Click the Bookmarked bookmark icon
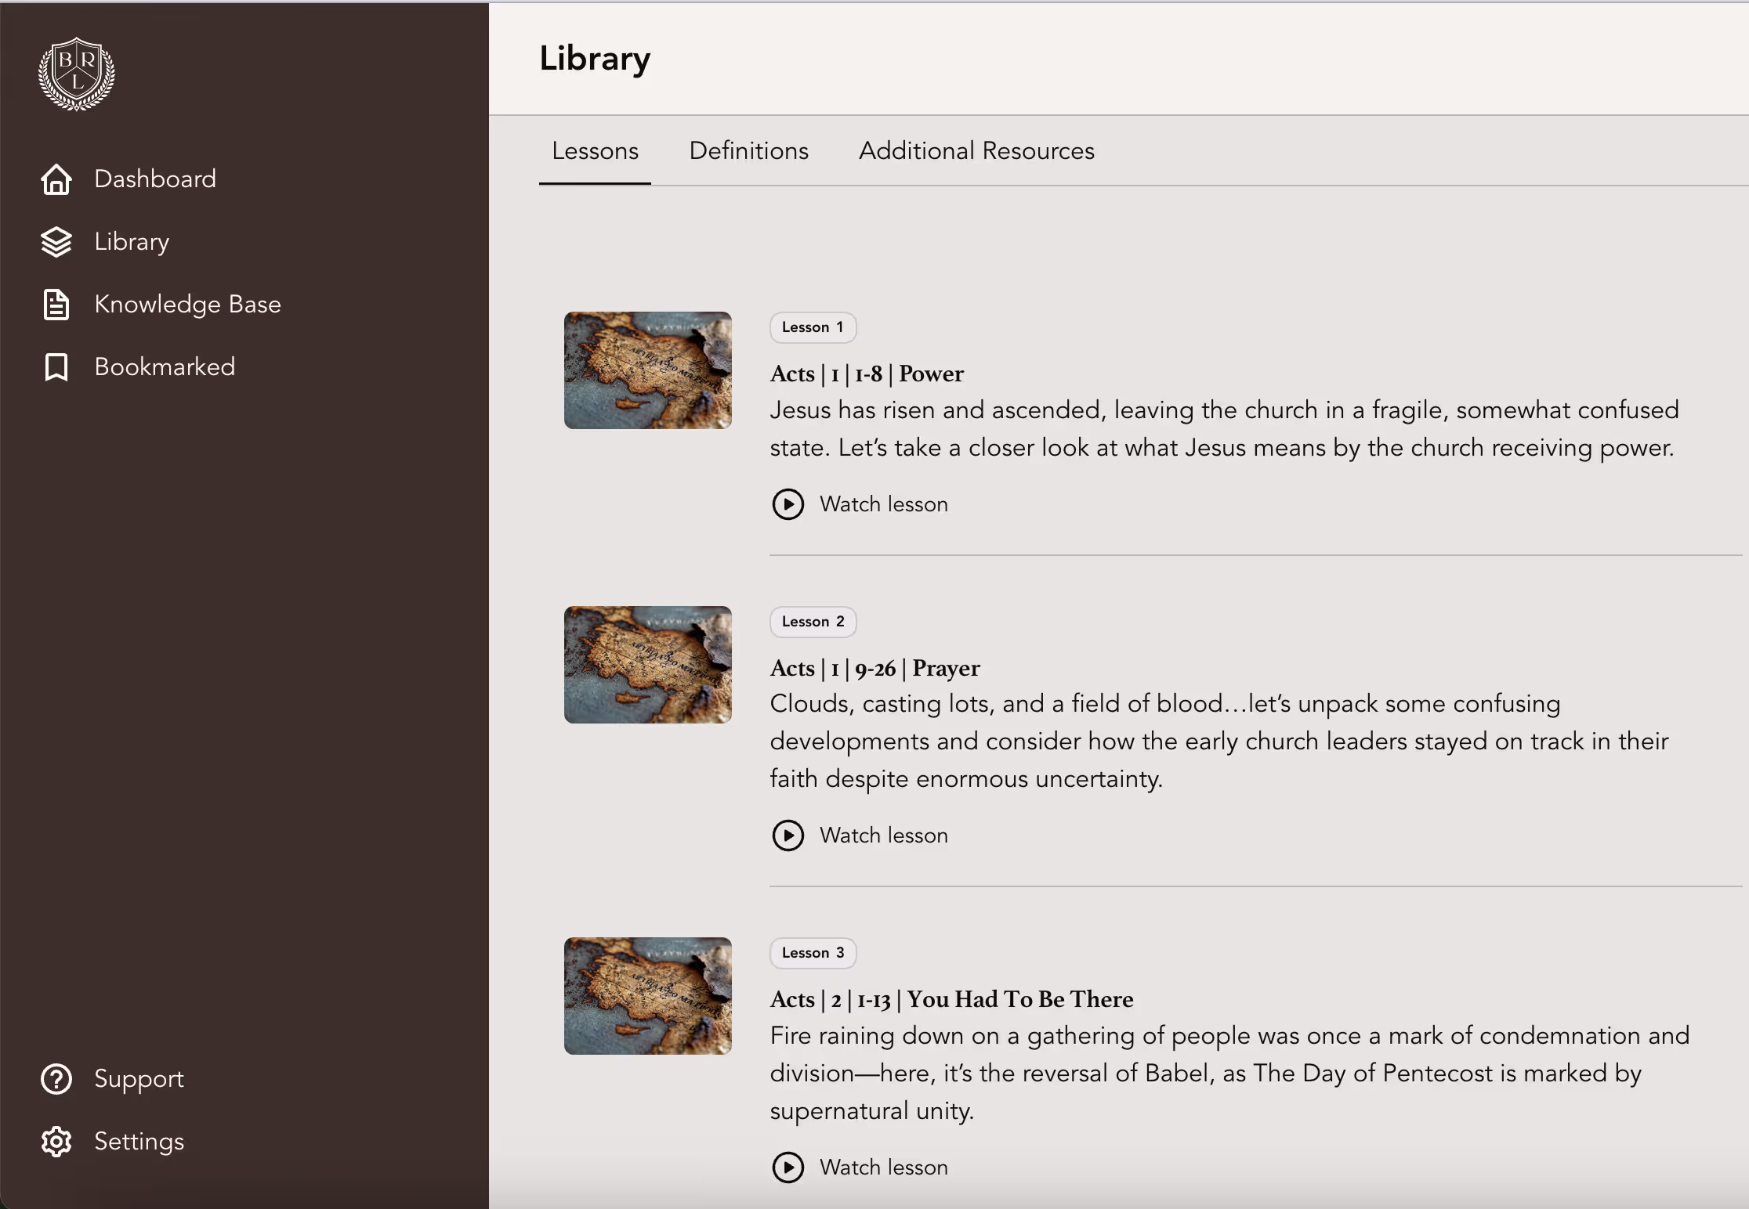1749x1209 pixels. click(x=56, y=367)
